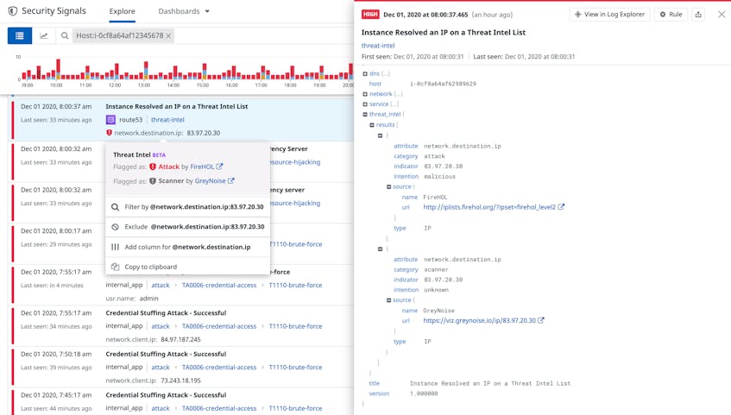731x415 pixels.
Task: Click the Security Signals shield logo
Action: point(13,10)
